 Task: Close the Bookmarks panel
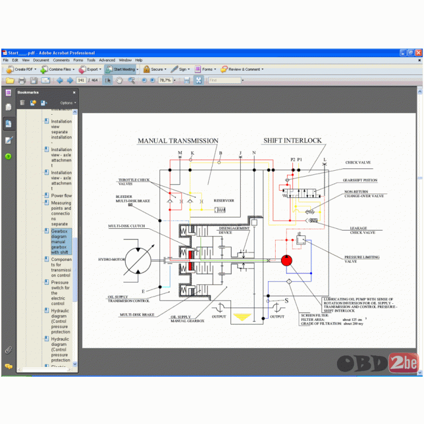[74, 92]
